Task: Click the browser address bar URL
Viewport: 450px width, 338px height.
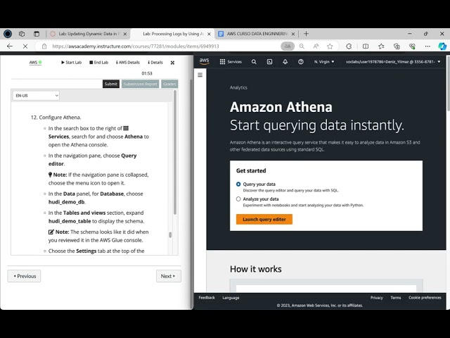Action: point(136,46)
